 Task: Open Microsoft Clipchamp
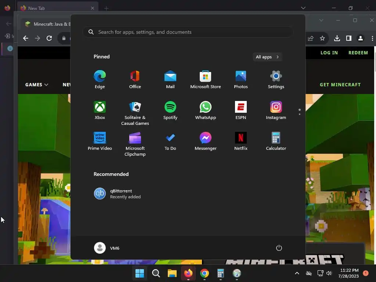click(135, 144)
